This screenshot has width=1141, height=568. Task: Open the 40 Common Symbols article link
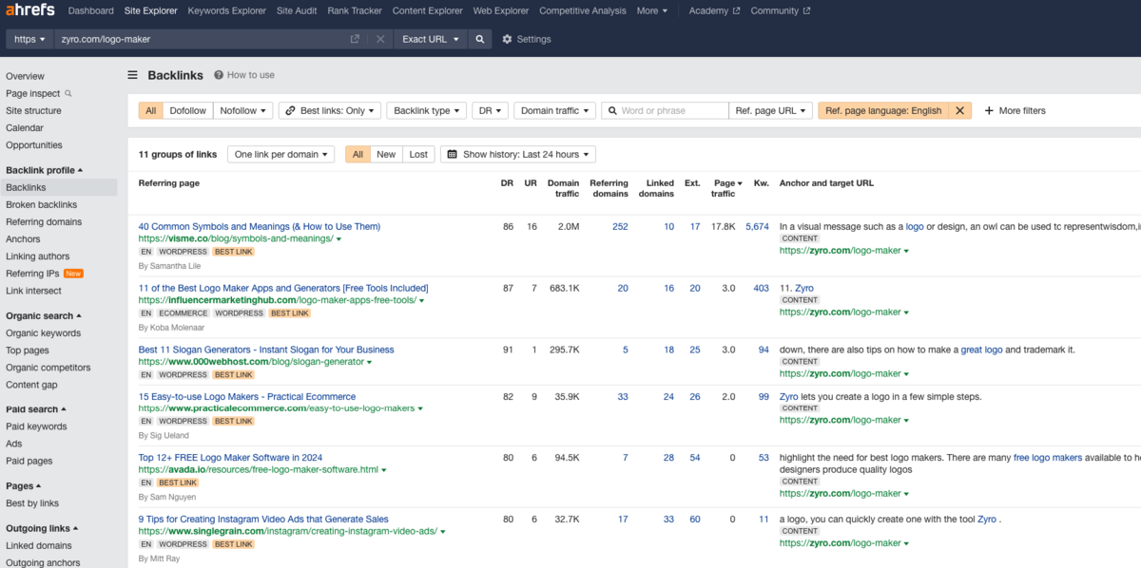[x=259, y=226]
